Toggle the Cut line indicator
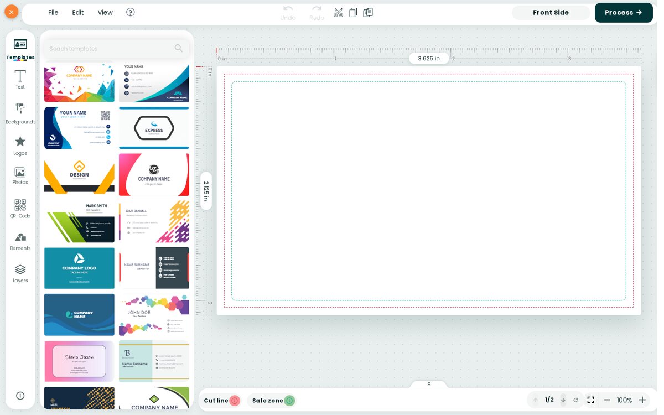The width and height of the screenshot is (664, 415). (x=235, y=401)
